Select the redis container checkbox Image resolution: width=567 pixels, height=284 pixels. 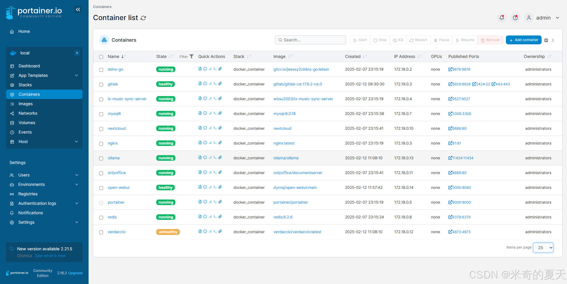[x=101, y=218]
